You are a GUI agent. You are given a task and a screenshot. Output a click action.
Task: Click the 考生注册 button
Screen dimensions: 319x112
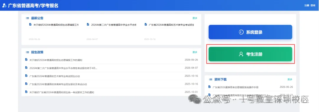point(250,54)
